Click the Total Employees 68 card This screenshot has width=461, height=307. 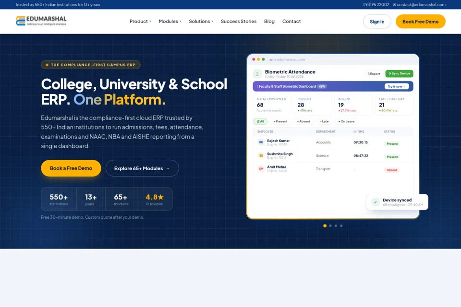coord(272,105)
